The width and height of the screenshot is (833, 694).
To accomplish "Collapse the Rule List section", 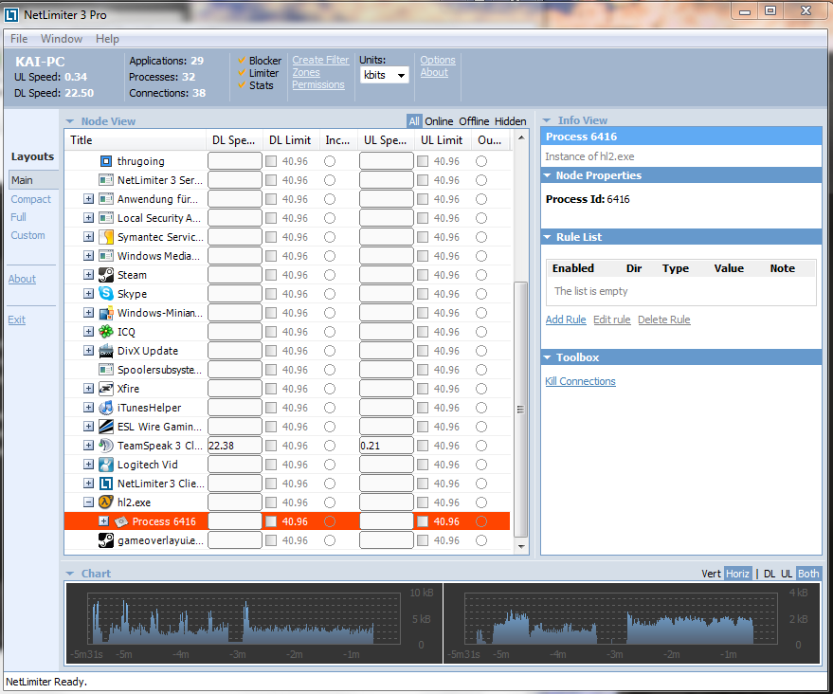I will point(547,237).
